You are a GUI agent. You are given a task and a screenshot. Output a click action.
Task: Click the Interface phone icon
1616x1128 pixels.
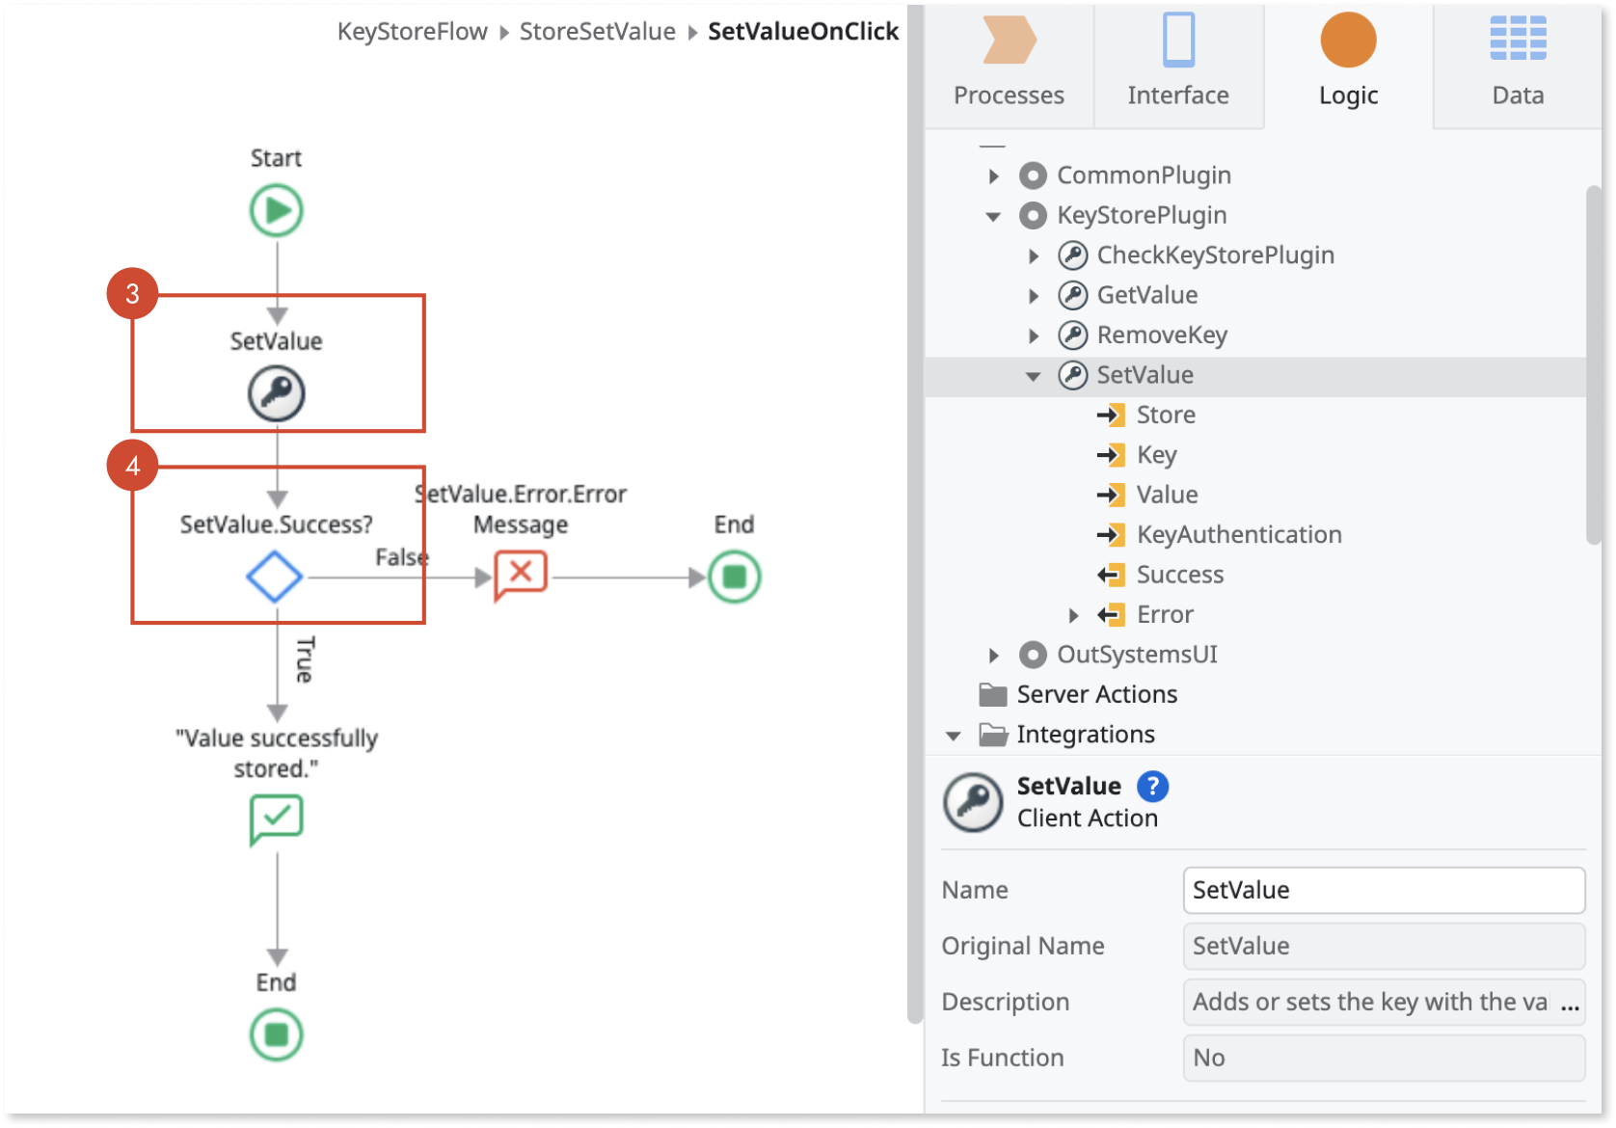click(x=1178, y=42)
